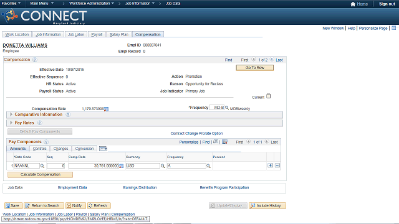Look up Rate Code NAANNL magnifier
The width and height of the screenshot is (399, 224).
pyautogui.click(x=42, y=166)
